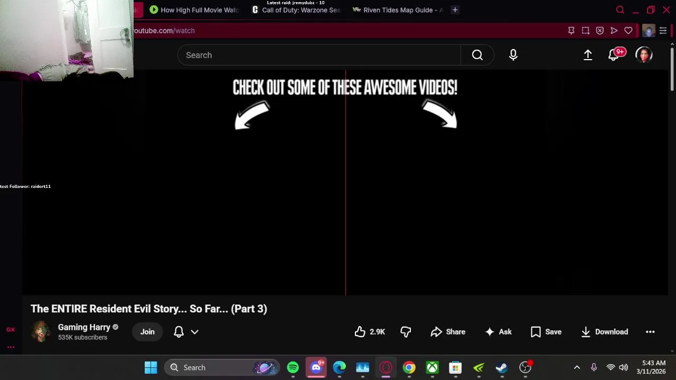Bookmark page with heart icon
The image size is (676, 380).
[x=628, y=31]
